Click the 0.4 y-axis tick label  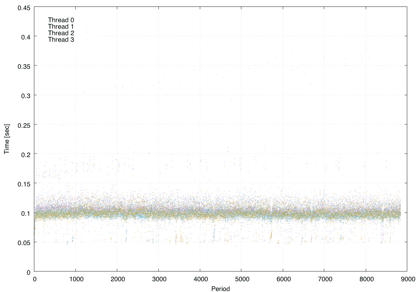click(25, 36)
